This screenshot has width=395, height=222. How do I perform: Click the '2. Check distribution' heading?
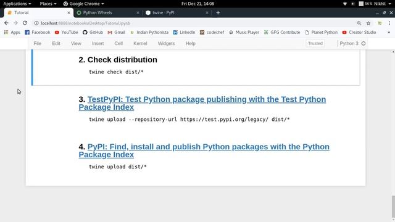pos(118,60)
